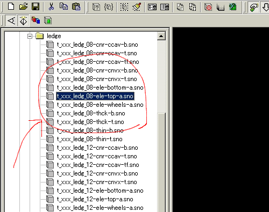
Task: Select t_xxx_ledg_12-cnr-ccav-b.sno file
Action: pos(97,148)
